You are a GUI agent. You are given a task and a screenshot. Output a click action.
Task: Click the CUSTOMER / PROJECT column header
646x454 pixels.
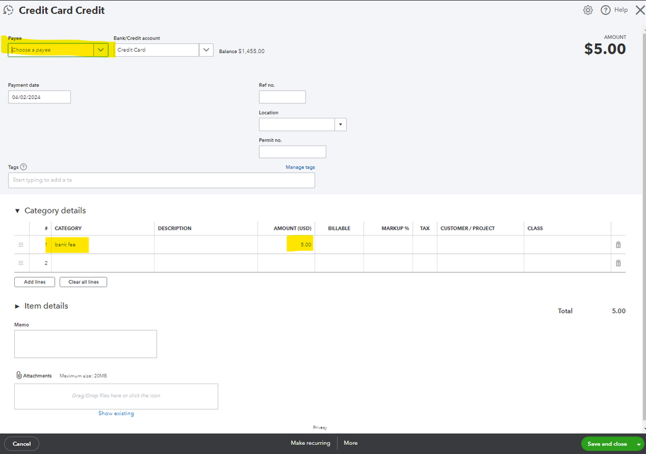[468, 228]
